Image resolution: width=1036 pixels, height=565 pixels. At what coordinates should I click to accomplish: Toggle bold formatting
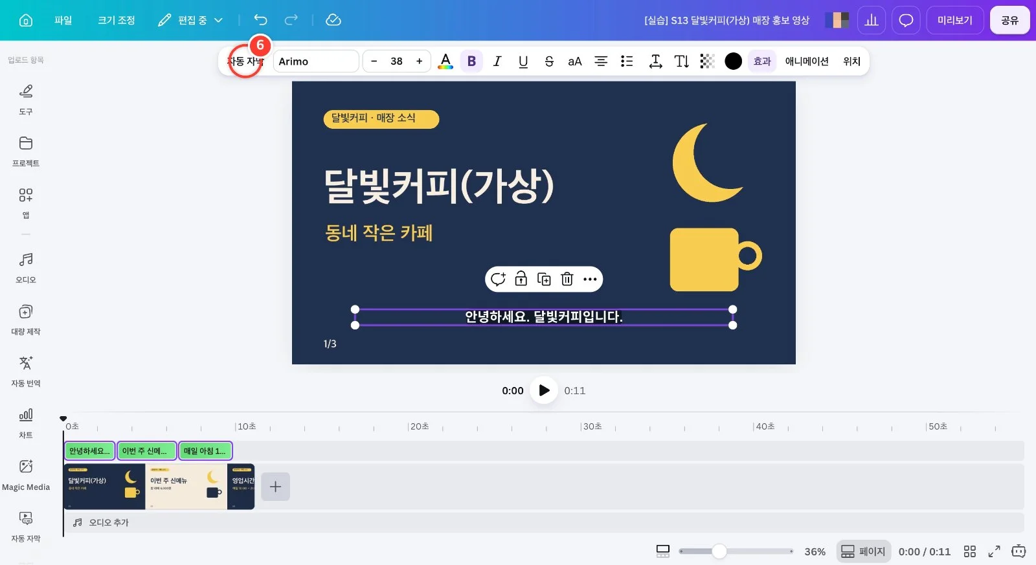[471, 61]
